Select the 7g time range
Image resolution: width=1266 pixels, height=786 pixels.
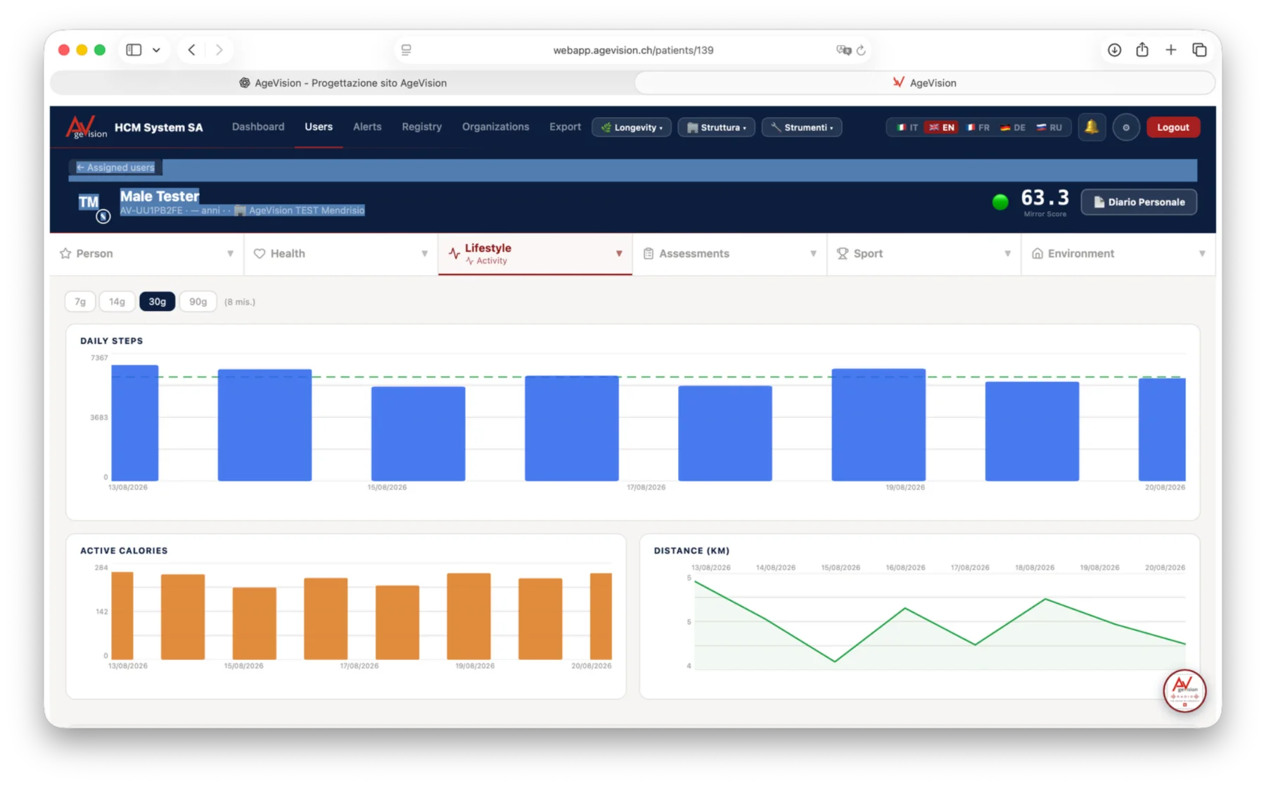(x=80, y=302)
